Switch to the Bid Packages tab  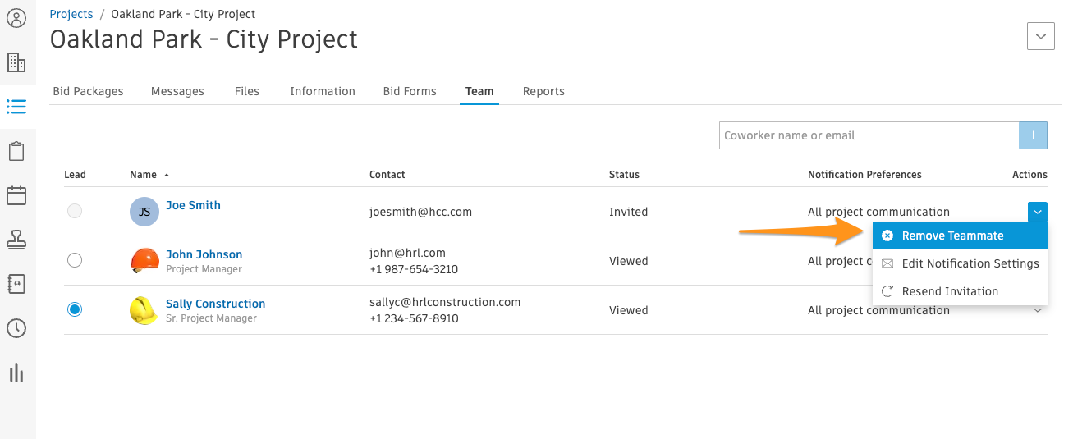coord(88,91)
